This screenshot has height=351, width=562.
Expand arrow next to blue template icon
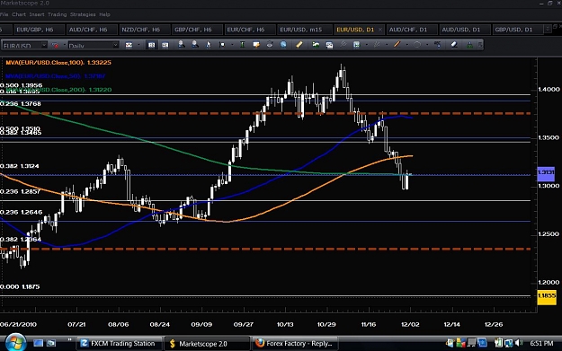pyautogui.click(x=366, y=45)
